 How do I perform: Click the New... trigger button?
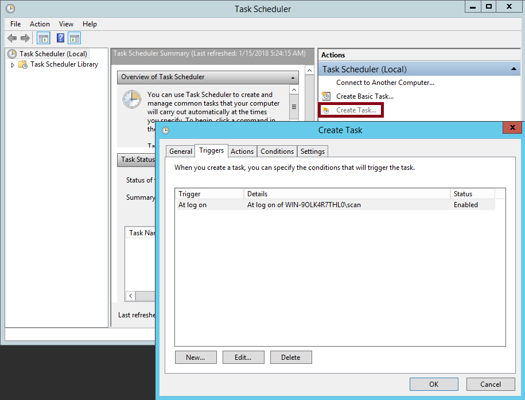[x=196, y=358]
